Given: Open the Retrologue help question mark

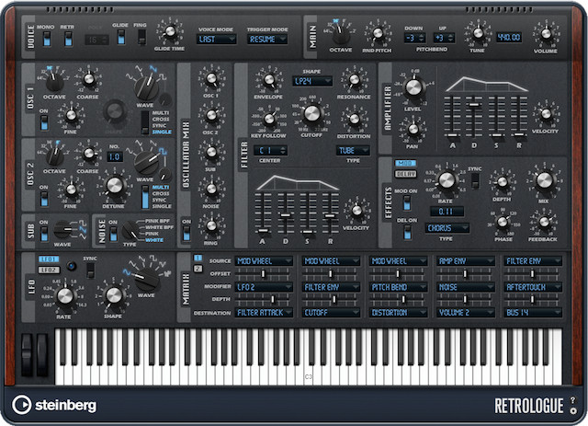Looking at the screenshot, I should tap(572, 400).
